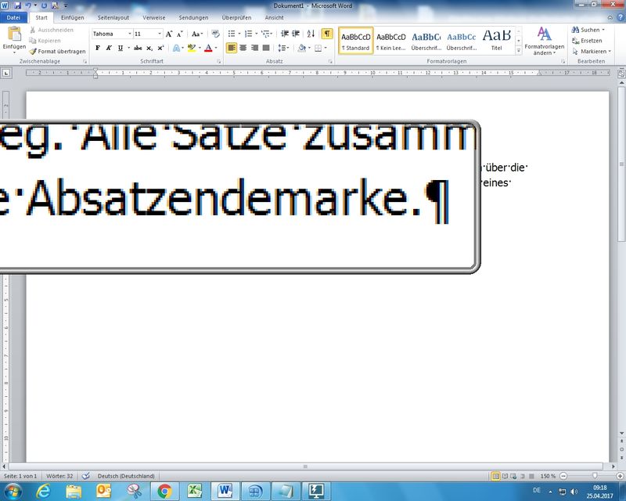Click the Ersetzen button
626x501 pixels.
591,41
